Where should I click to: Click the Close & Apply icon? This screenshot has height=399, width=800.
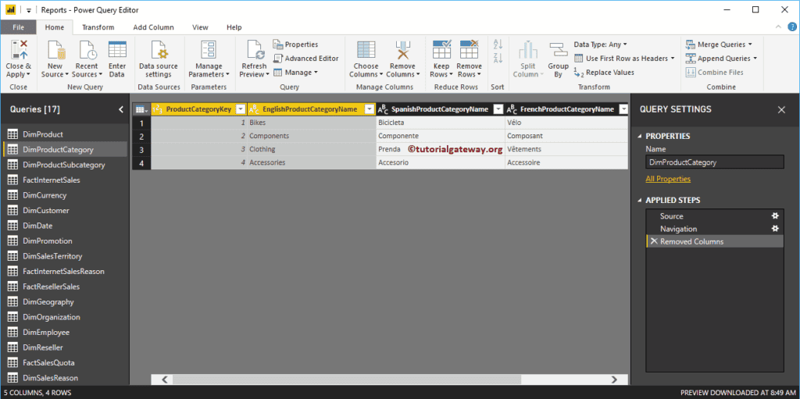tap(19, 50)
